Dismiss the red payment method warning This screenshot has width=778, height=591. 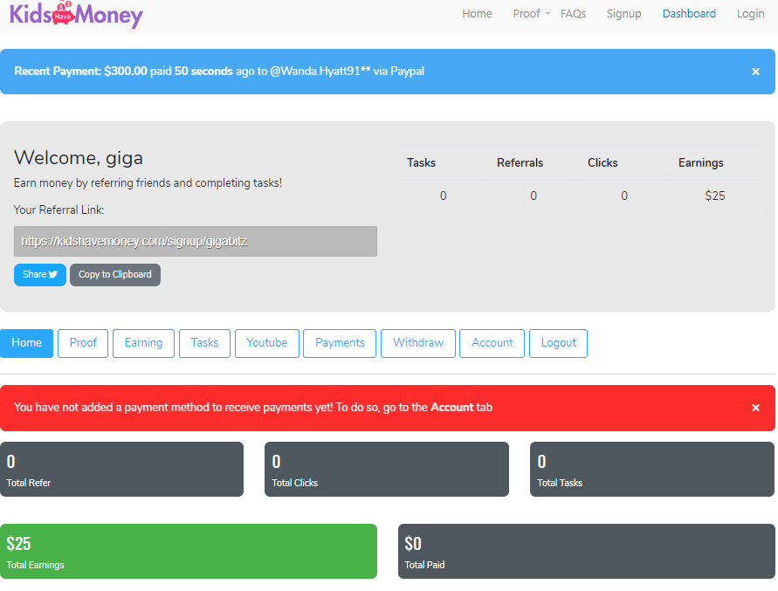[x=755, y=408]
